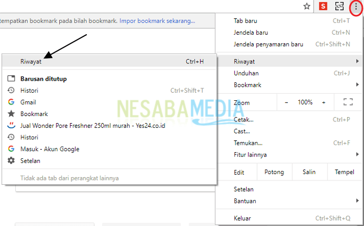364x226 pixels.
Task: Choose Keluar to exit Chrome
Action: 290,218
